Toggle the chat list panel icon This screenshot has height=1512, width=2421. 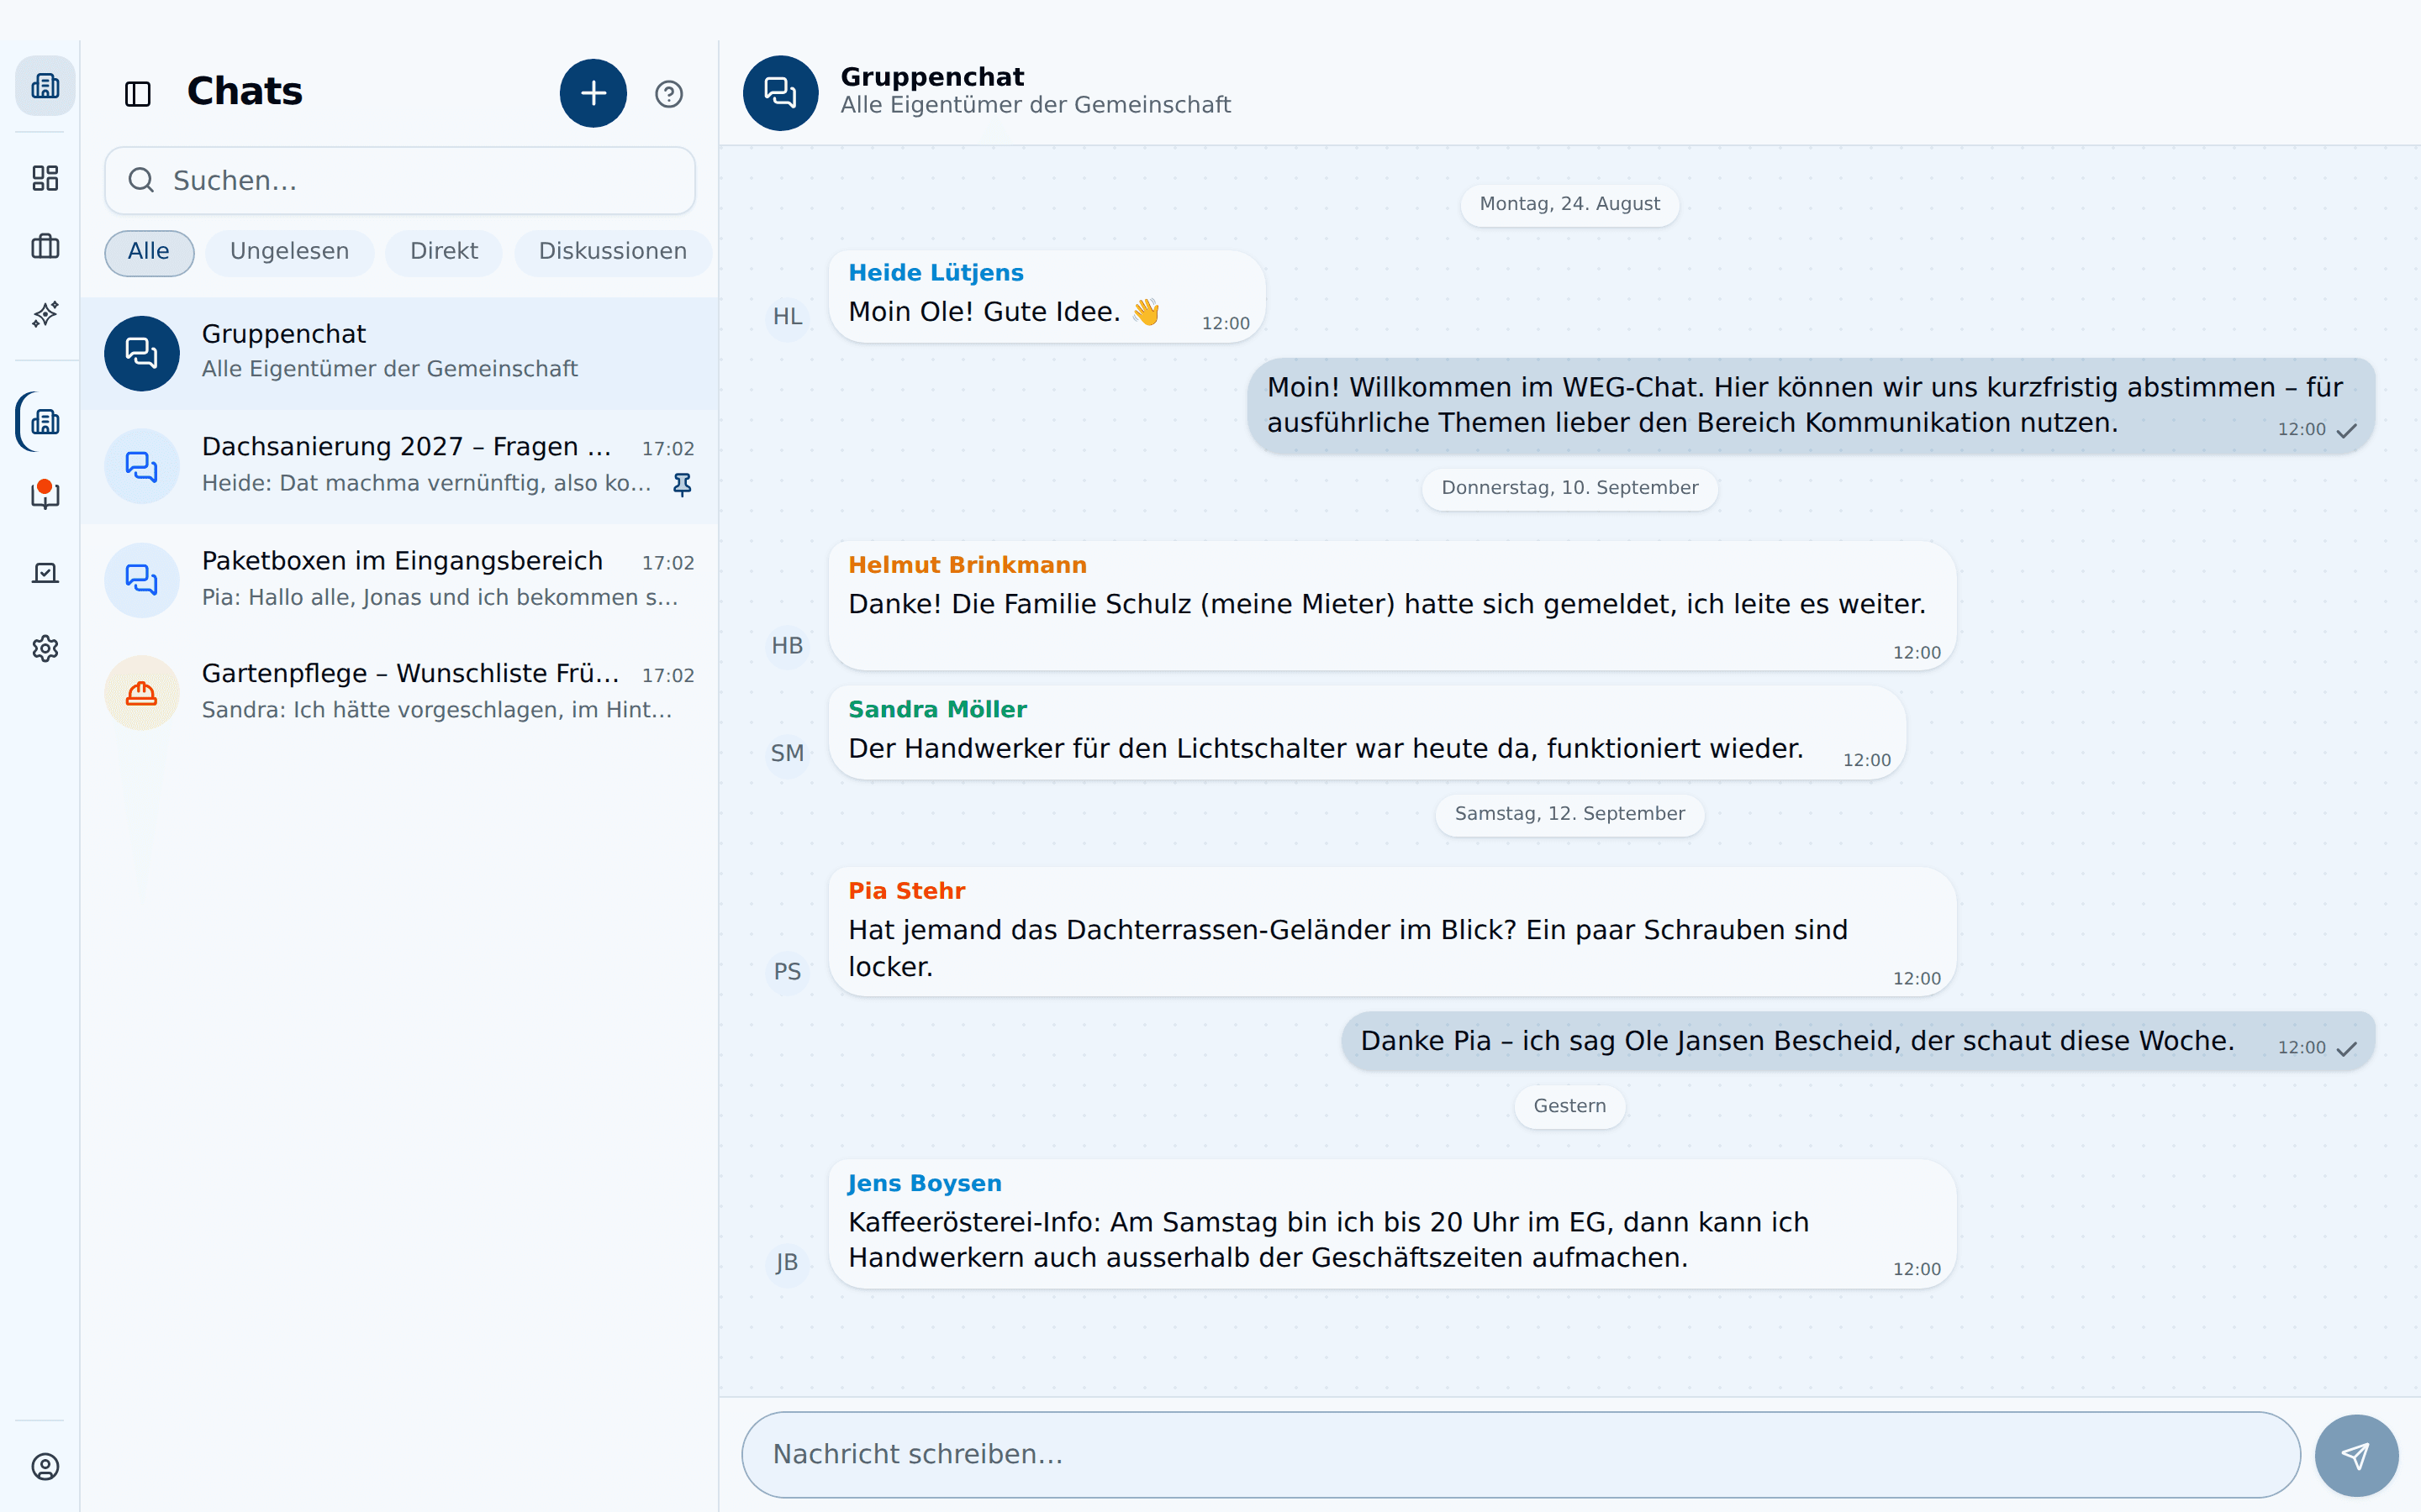click(138, 94)
